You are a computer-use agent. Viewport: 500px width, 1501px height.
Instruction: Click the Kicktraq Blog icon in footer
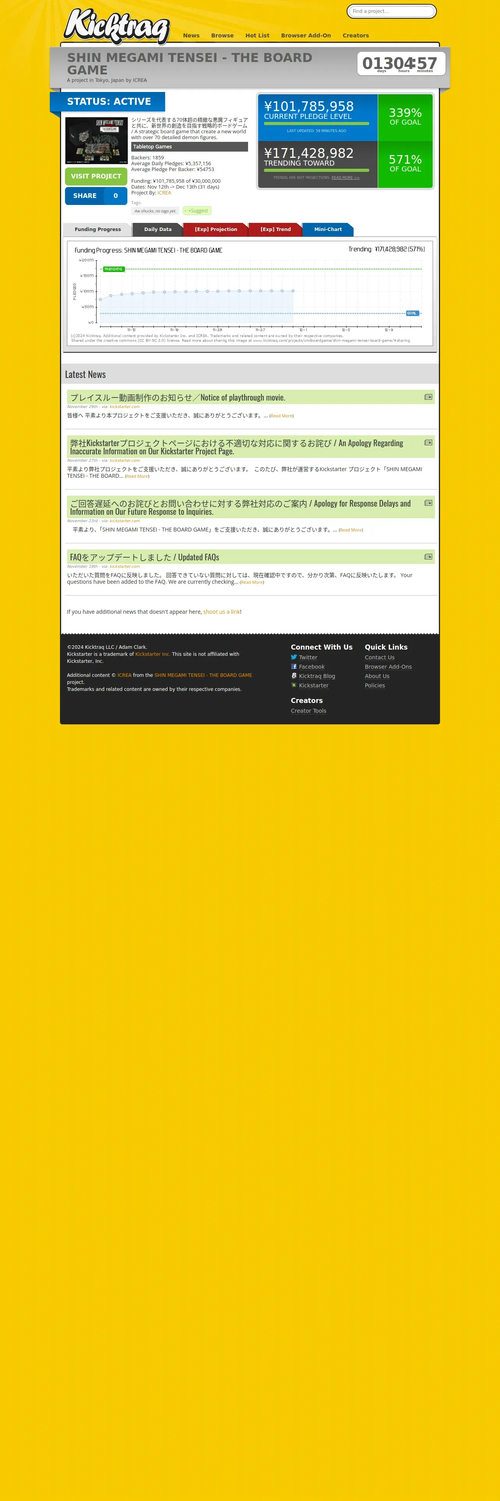294,675
